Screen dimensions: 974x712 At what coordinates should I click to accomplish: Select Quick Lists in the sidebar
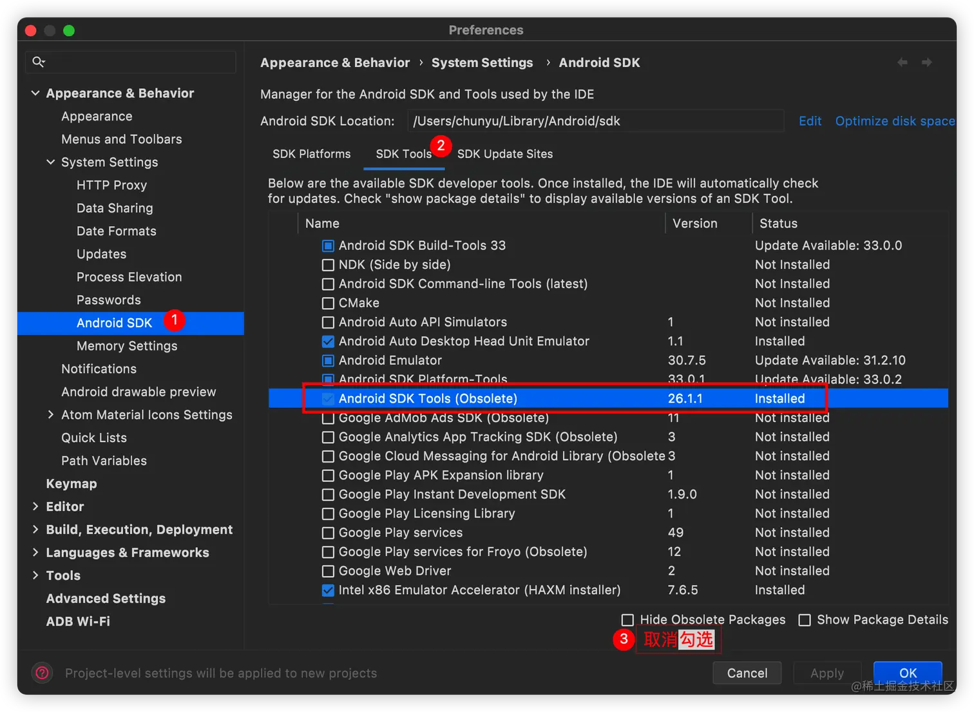[x=94, y=438]
